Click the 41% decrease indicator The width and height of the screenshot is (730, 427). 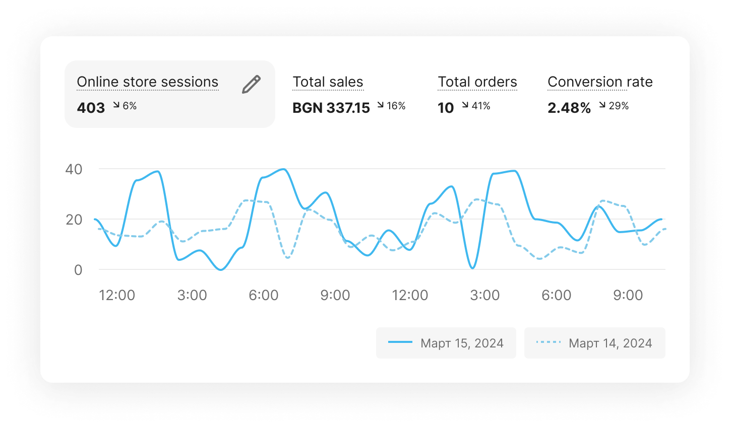click(x=476, y=106)
